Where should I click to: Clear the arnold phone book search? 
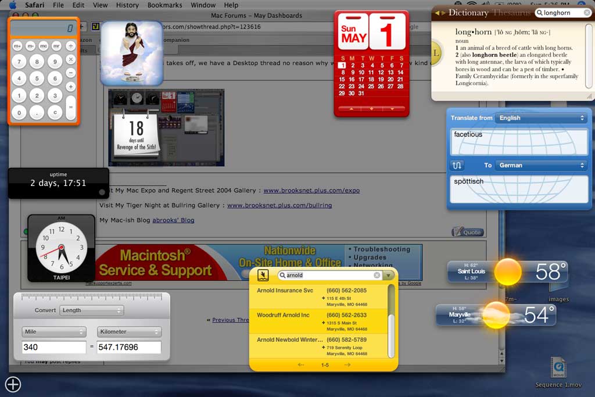click(377, 275)
